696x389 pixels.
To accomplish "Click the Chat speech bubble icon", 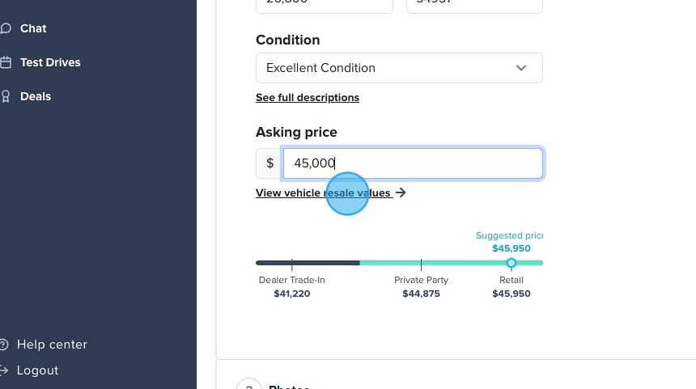I will pos(5,28).
